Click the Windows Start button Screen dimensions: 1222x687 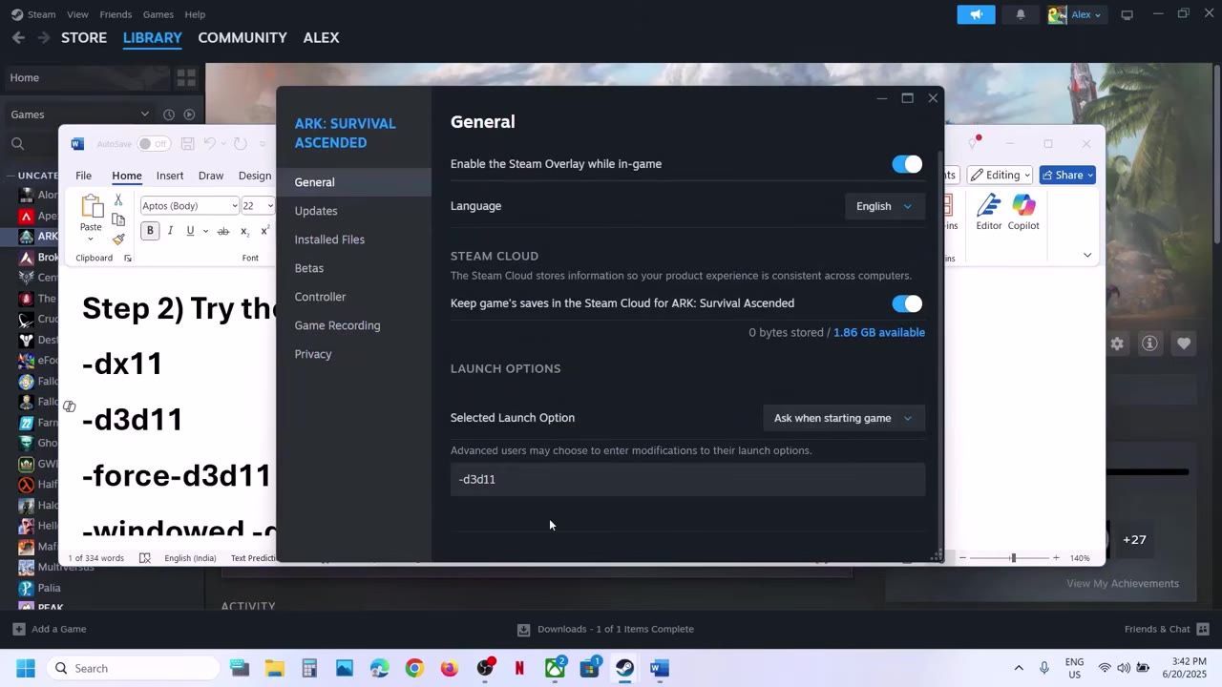26,668
